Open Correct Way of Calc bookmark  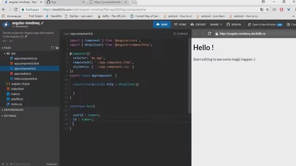[145, 16]
